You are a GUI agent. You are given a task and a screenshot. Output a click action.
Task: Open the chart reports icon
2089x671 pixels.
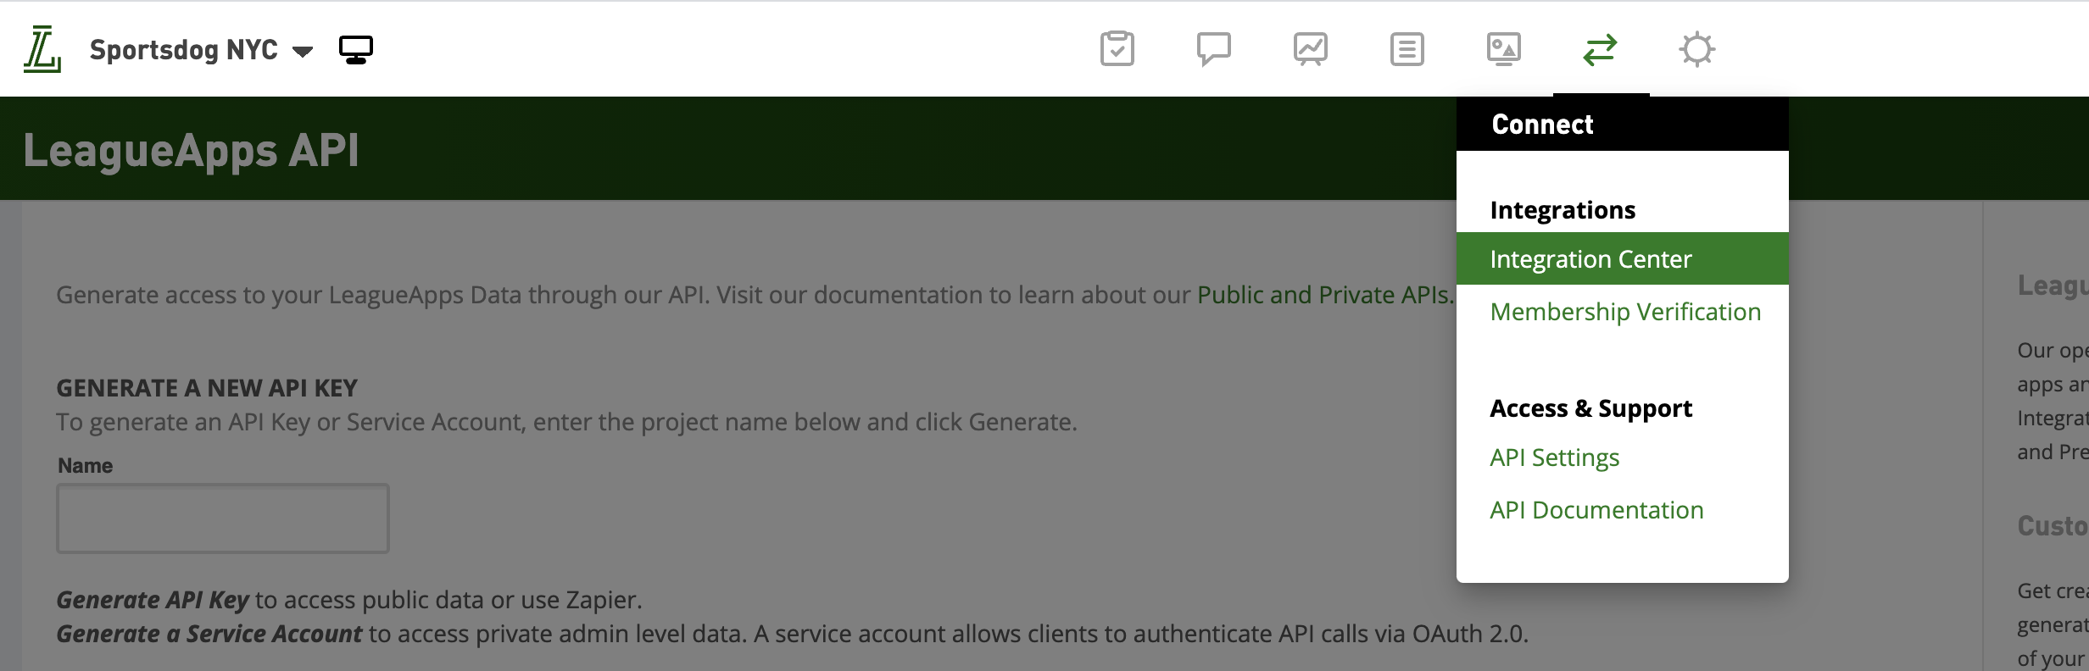pyautogui.click(x=1311, y=49)
